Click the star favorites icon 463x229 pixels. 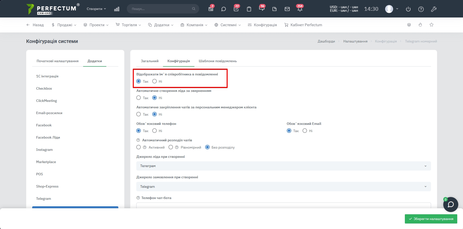pyautogui.click(x=432, y=25)
